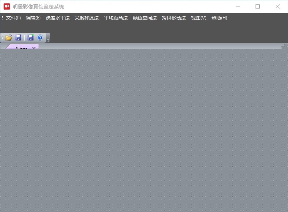
Task: Minimize the 明景影像真伪鉴定系统 window
Action: [x=238, y=6]
